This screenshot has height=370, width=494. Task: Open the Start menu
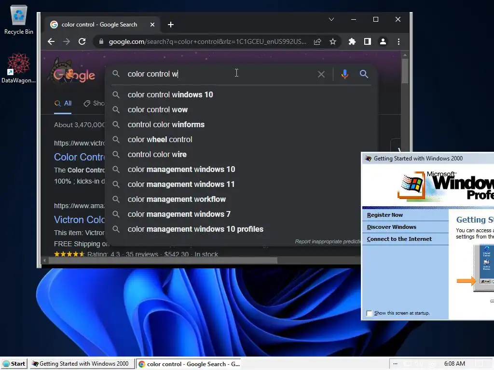pyautogui.click(x=14, y=364)
